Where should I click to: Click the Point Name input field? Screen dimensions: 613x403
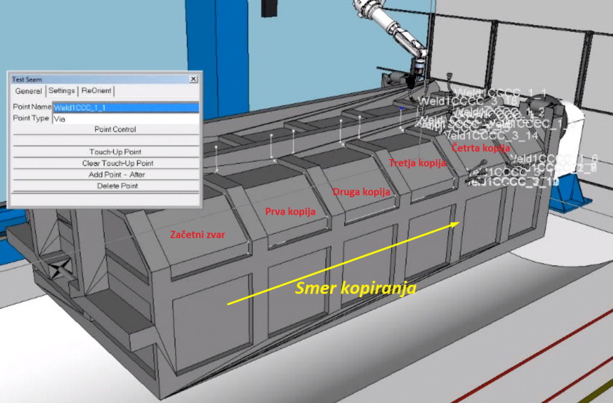click(x=125, y=108)
